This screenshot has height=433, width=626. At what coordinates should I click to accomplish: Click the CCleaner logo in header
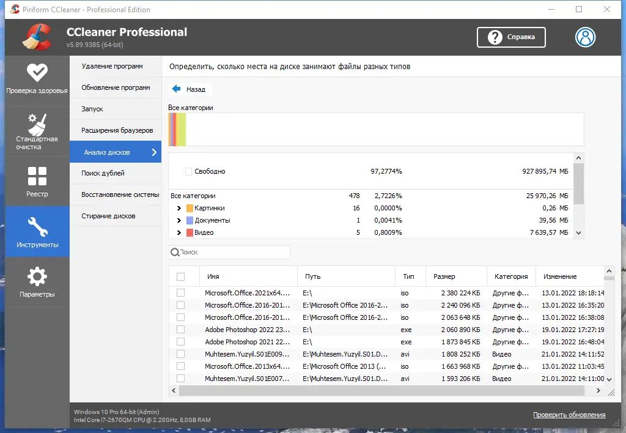37,37
